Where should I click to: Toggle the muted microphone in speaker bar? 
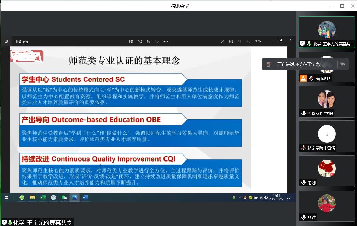coord(269,64)
